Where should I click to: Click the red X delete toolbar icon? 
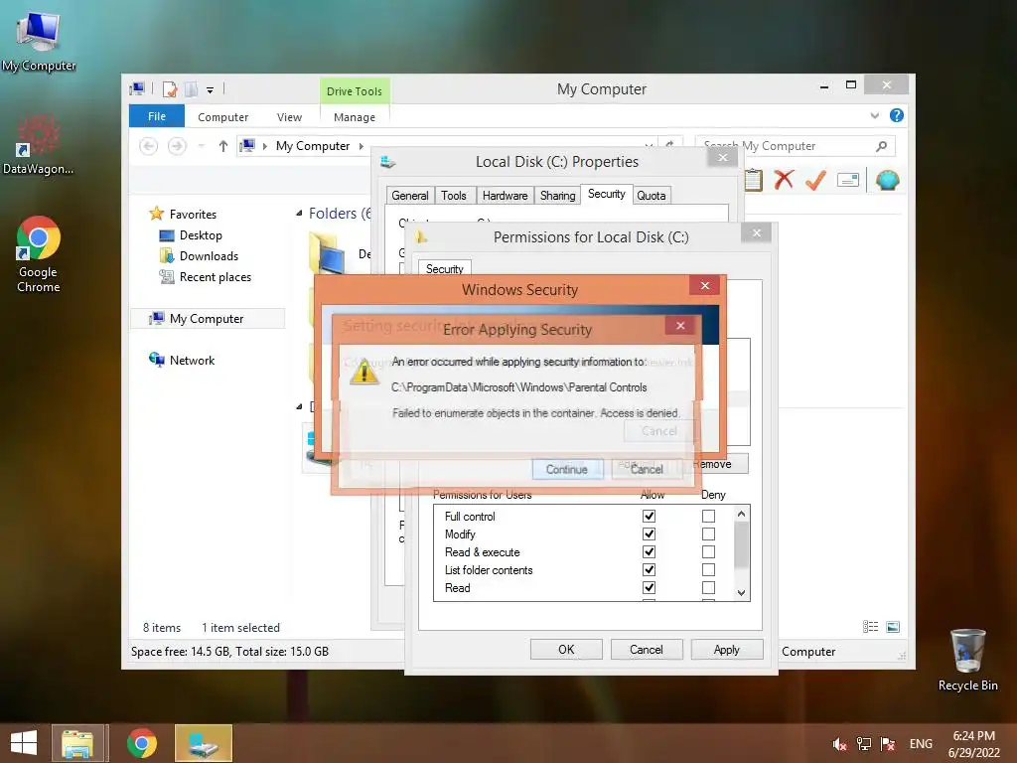[x=784, y=180]
